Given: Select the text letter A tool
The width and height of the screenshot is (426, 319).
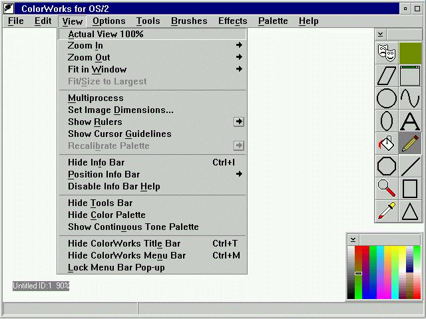Looking at the screenshot, I should pos(410,121).
